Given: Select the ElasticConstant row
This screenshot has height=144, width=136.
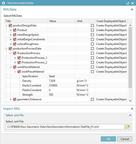Looking at the screenshot, I should tap(66, 85).
